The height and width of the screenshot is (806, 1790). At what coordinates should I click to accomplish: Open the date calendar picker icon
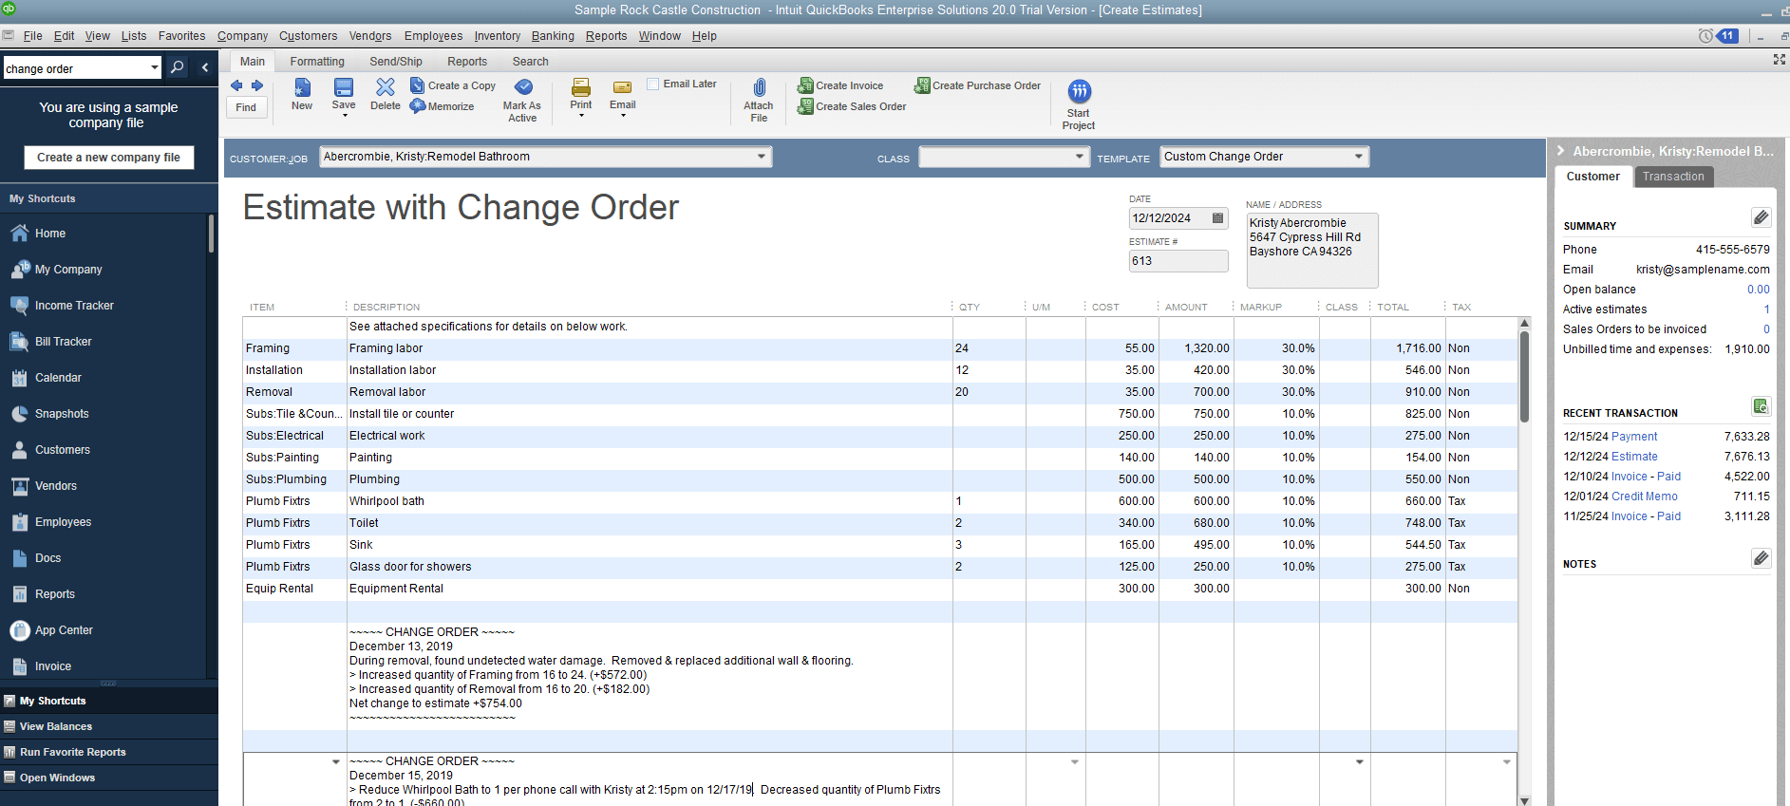click(x=1217, y=218)
